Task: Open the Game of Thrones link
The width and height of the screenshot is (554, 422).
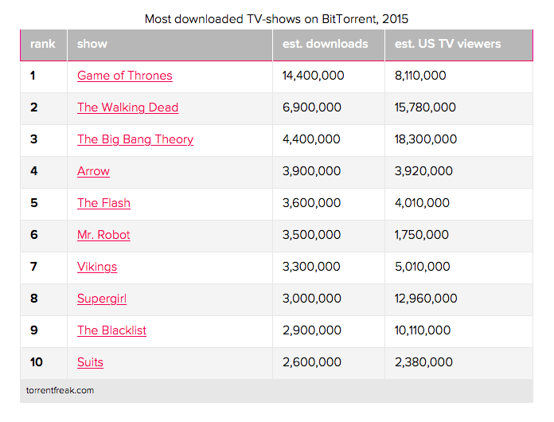Action: 125,76
